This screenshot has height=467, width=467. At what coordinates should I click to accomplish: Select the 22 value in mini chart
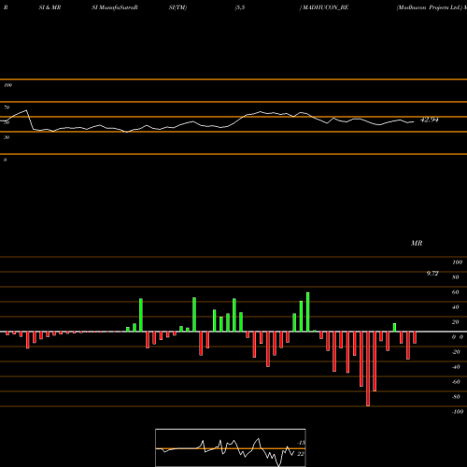(x=301, y=454)
